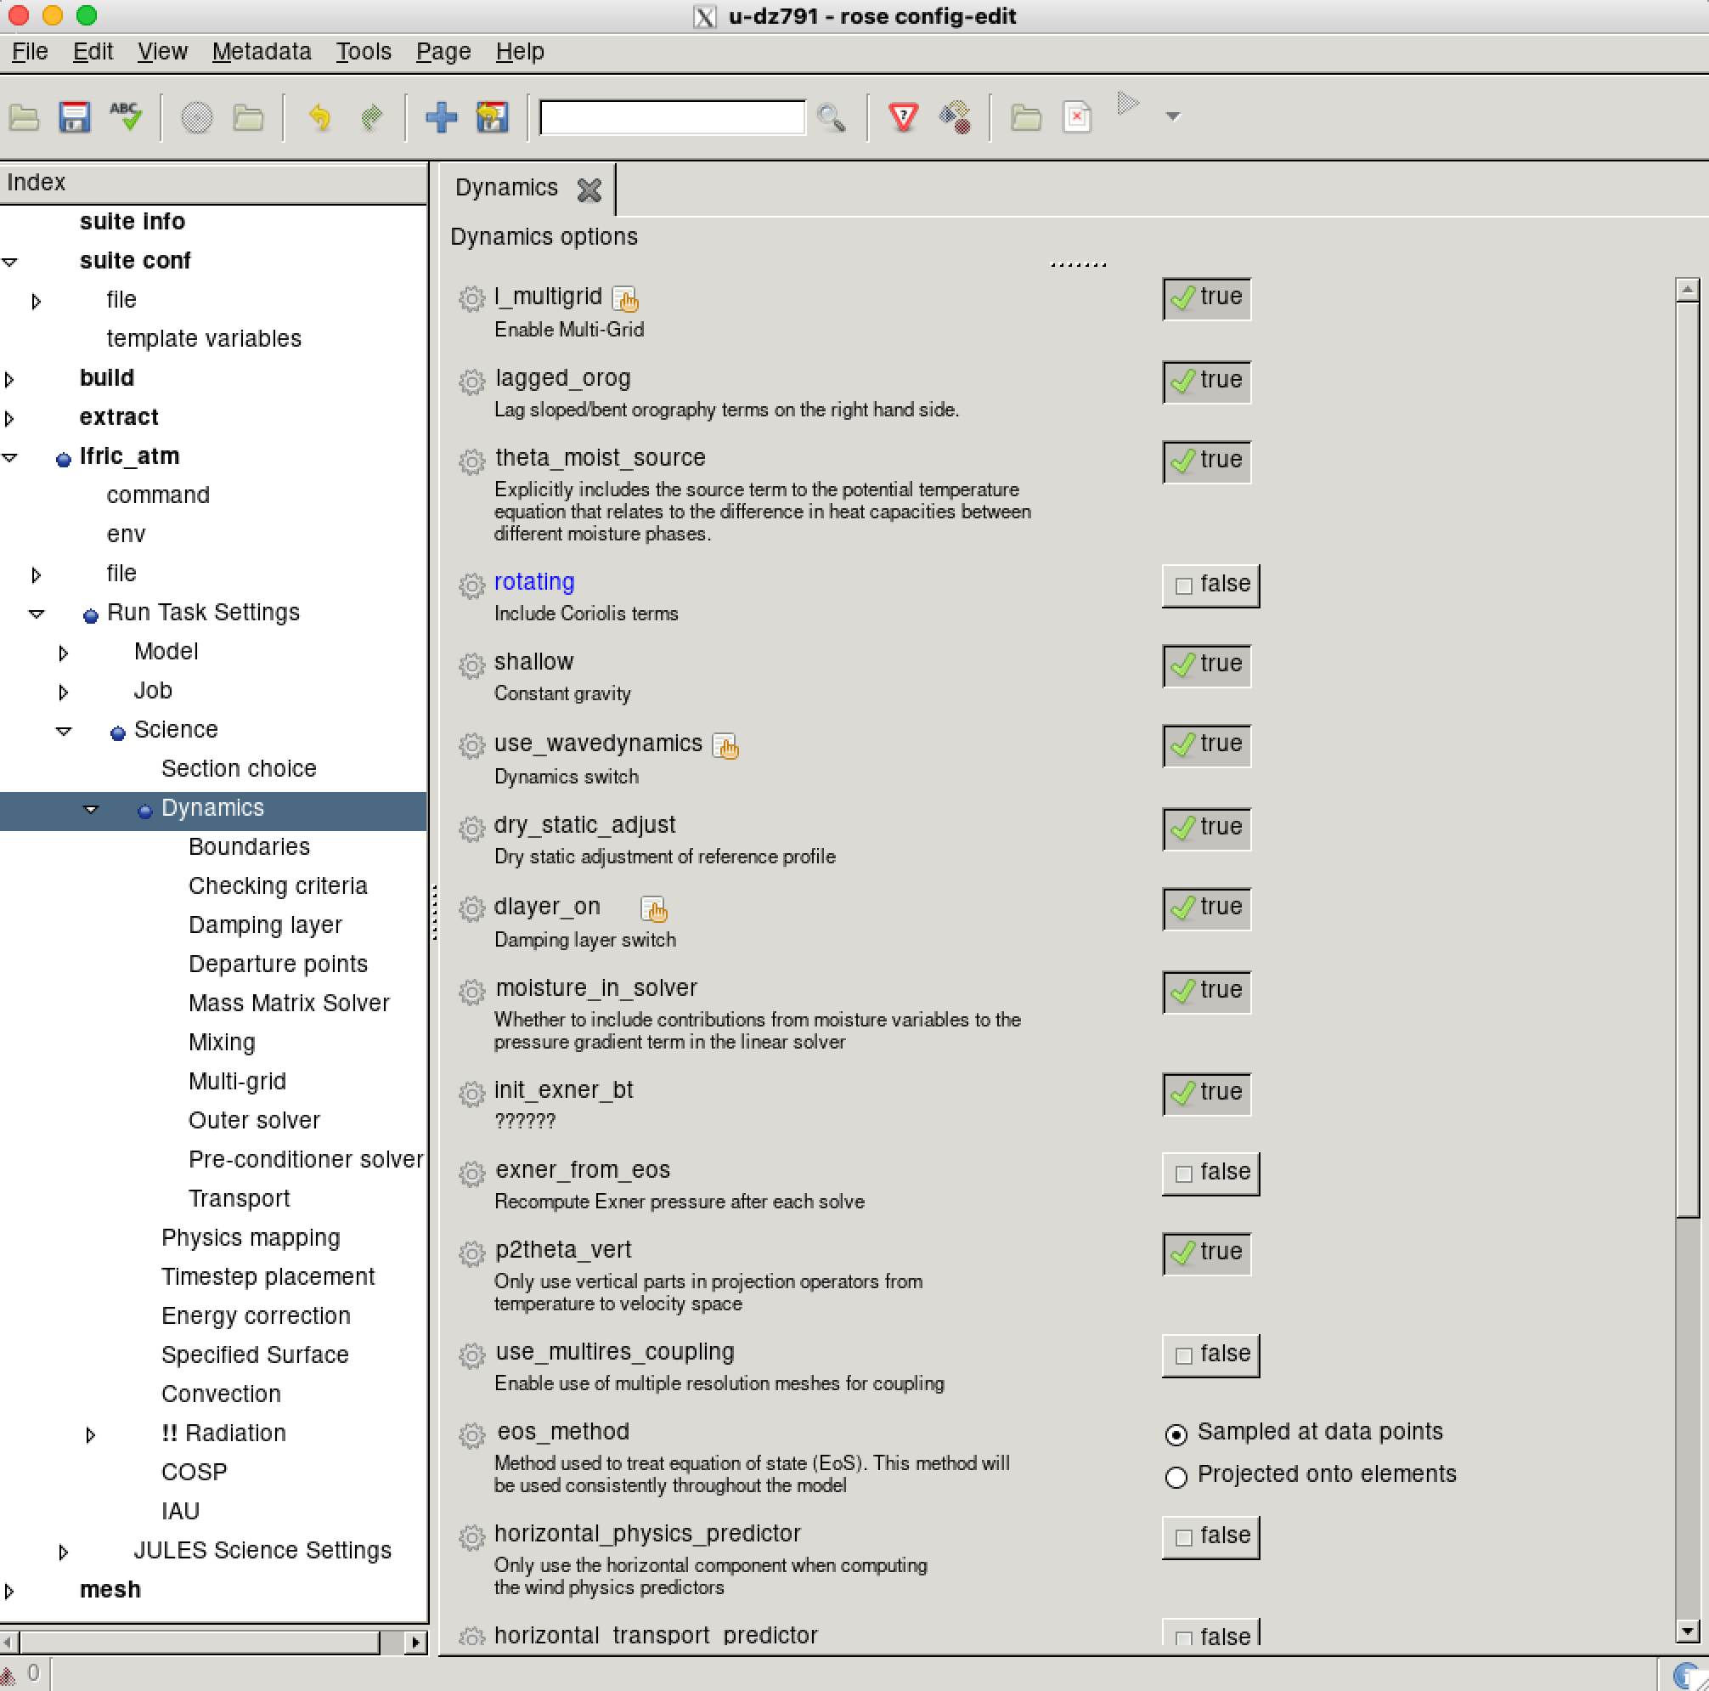Open Transport in the index tree
This screenshot has height=1691, width=1709.
point(239,1198)
